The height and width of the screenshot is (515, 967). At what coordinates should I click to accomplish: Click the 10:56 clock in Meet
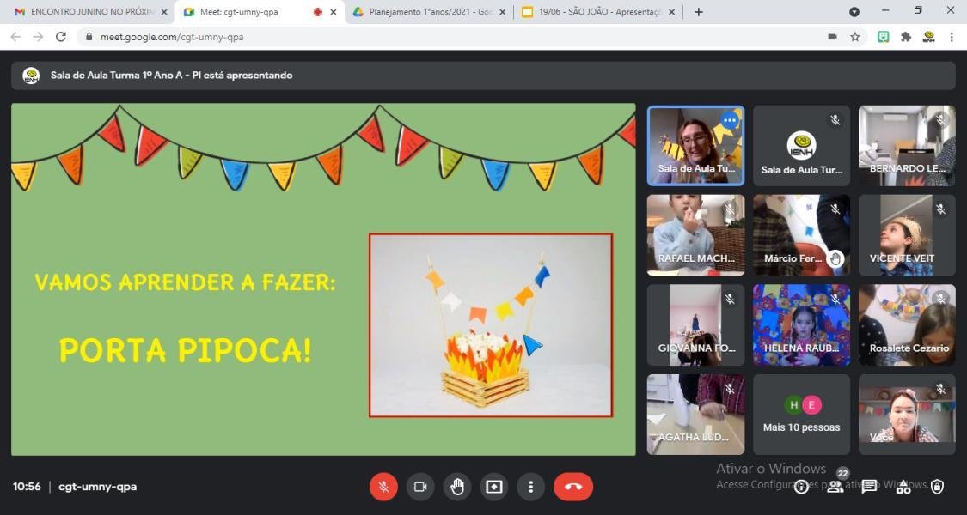click(x=27, y=487)
